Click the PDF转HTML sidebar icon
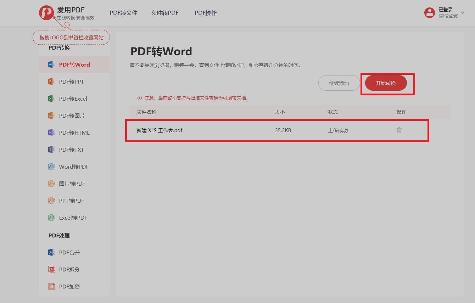 [x=52, y=133]
